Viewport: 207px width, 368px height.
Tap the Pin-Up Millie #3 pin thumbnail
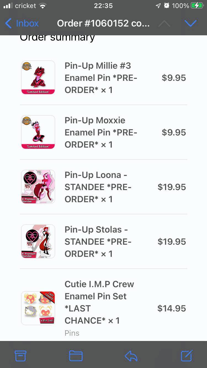pos(38,78)
